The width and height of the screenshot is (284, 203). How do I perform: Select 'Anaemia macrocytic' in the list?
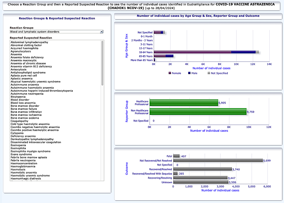tap(24, 60)
